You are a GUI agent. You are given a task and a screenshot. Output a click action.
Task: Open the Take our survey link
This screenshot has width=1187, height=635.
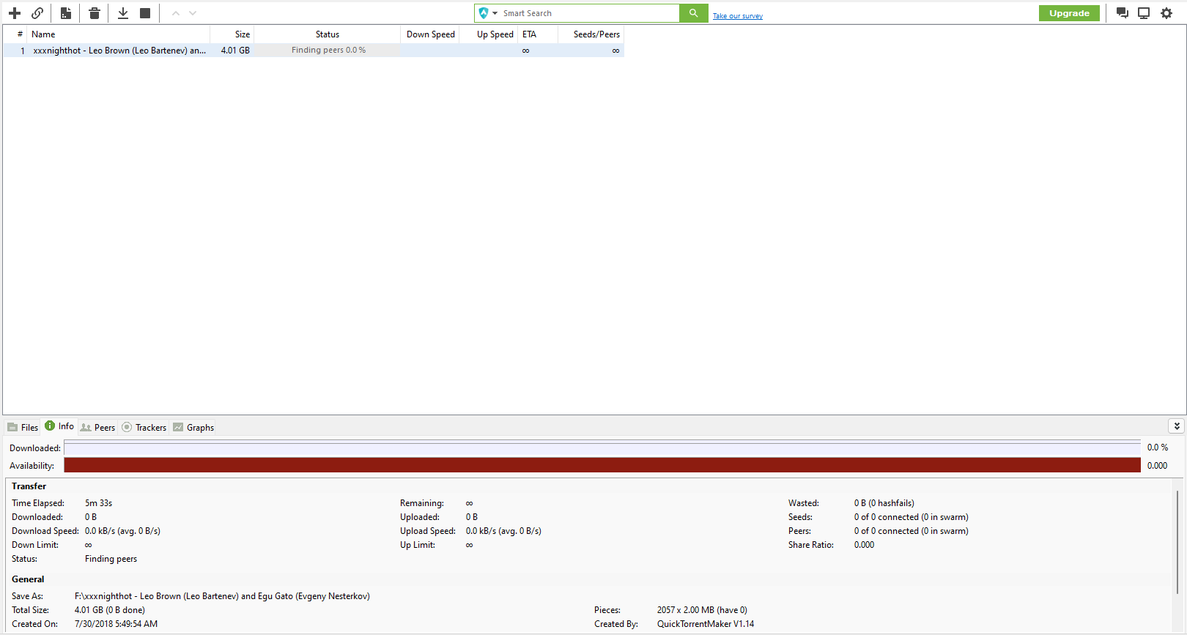[738, 16]
